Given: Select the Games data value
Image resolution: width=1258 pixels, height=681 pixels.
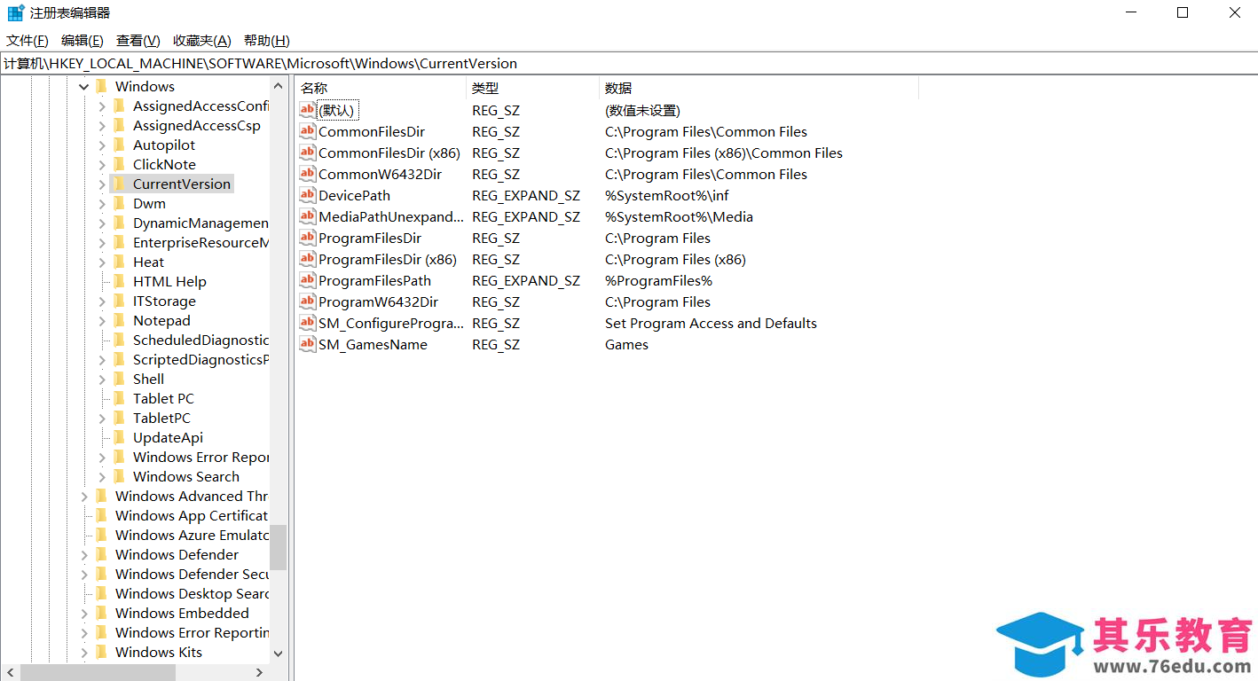Looking at the screenshot, I should point(626,344).
